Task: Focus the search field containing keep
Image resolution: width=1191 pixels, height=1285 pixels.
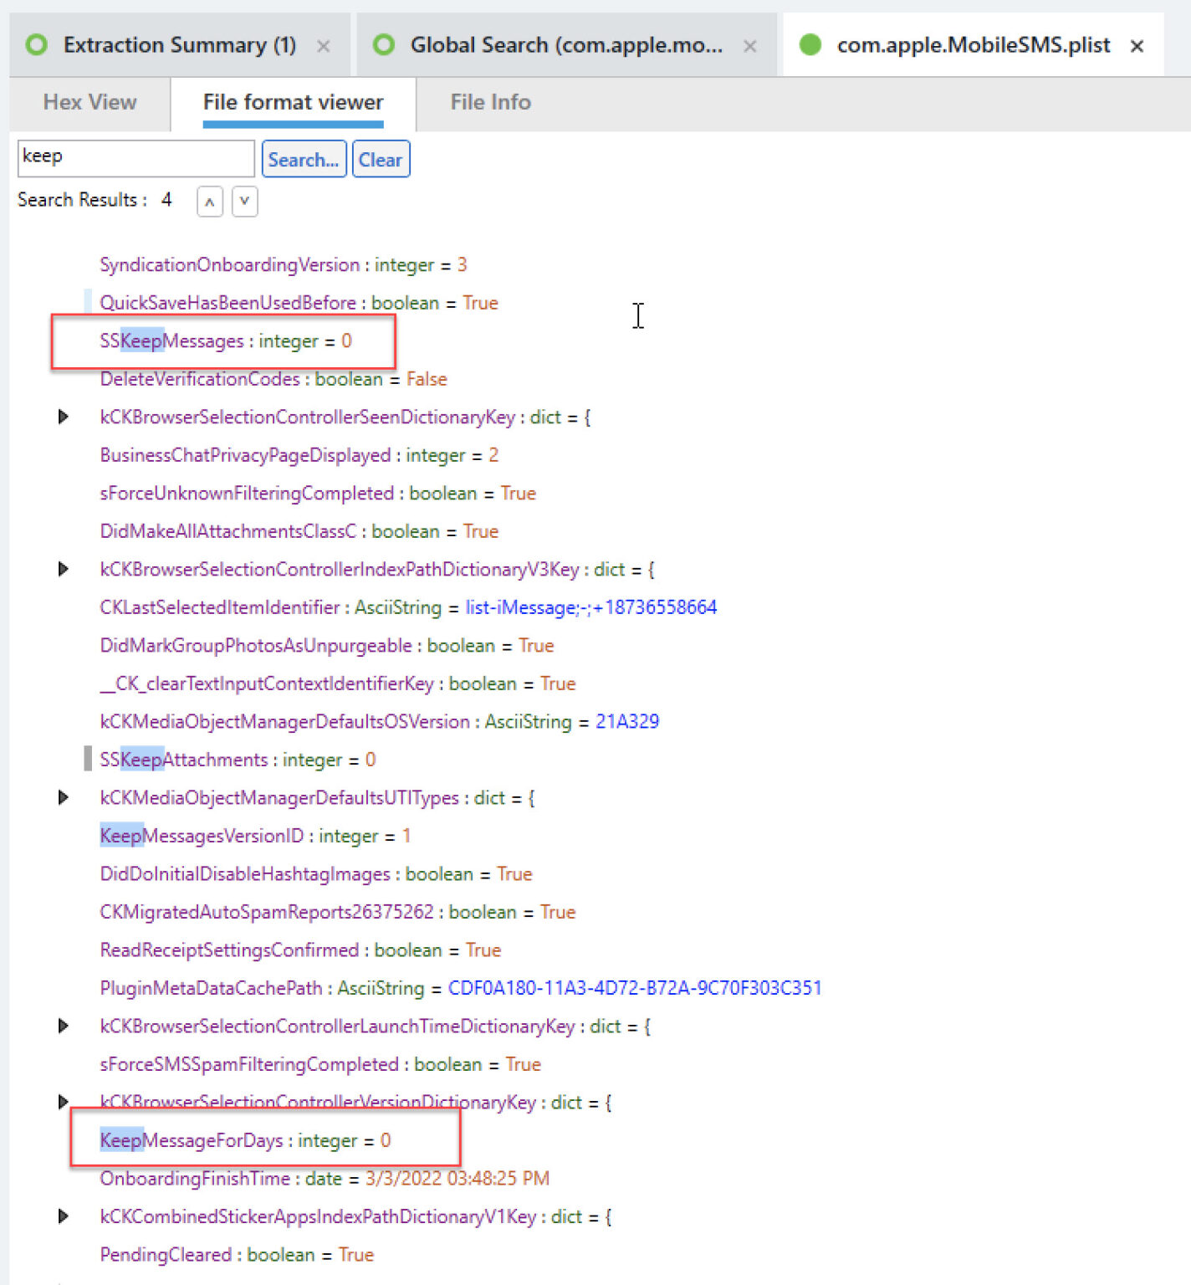Action: click(x=135, y=158)
